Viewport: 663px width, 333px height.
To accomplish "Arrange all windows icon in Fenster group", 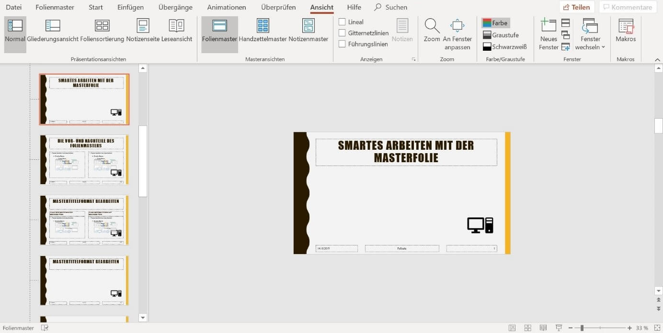I will coord(566,23).
